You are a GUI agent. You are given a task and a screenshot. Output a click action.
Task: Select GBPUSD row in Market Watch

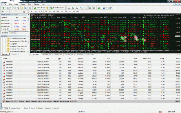pyautogui.click(x=14, y=23)
